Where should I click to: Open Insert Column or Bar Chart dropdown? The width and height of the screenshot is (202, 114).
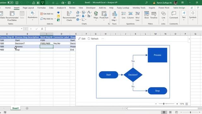pos(78,12)
